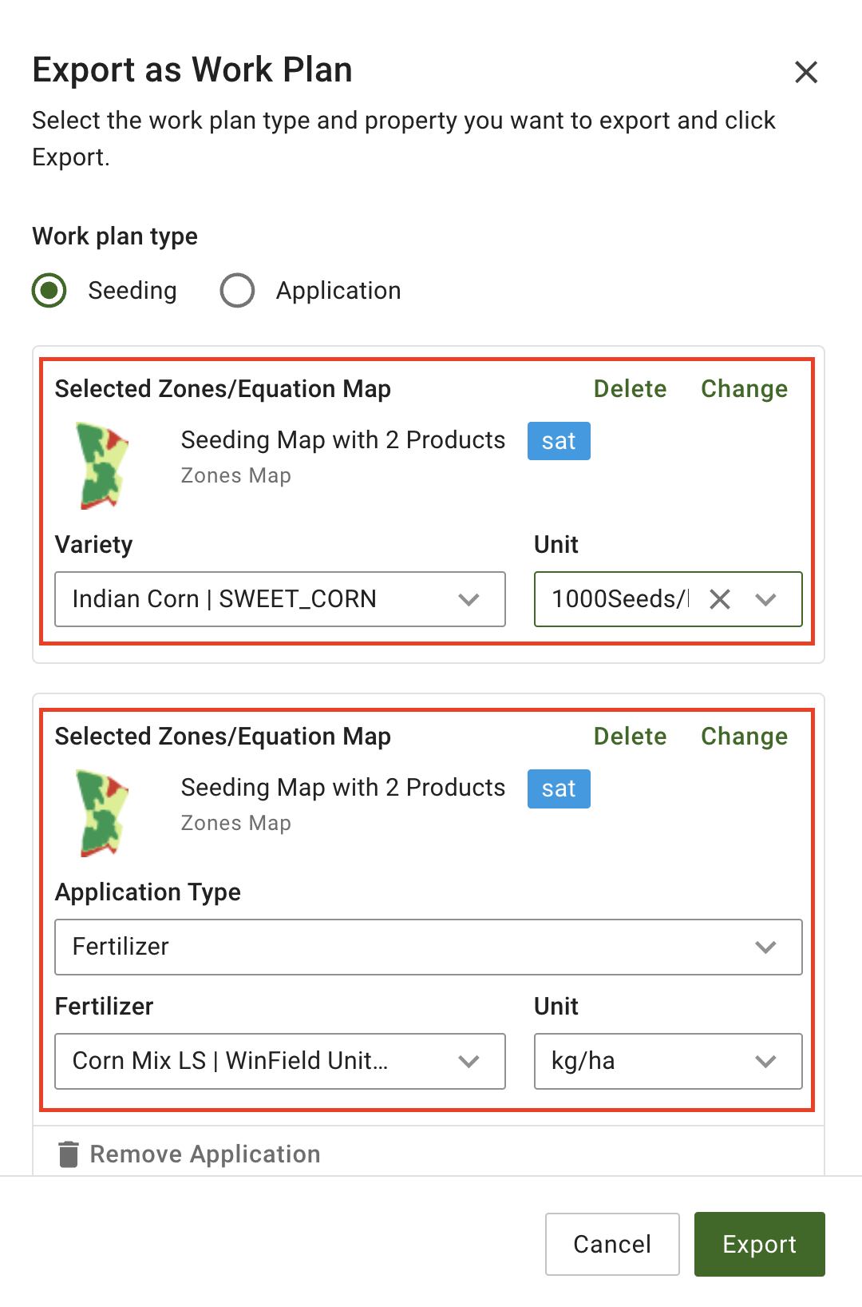Delete the first selected zones map
Image resolution: width=862 pixels, height=1307 pixels.
[630, 389]
